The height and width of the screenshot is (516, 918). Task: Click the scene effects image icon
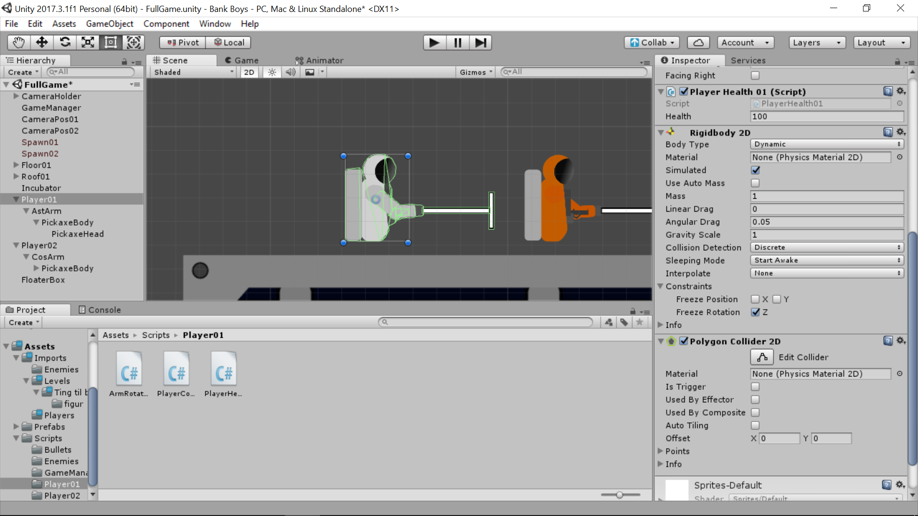(310, 72)
